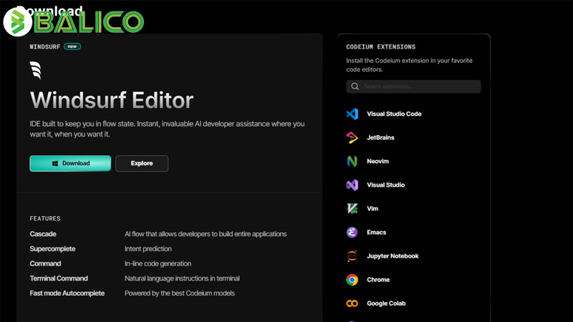Click 'Natural language instructions in terminal' text
573x322 pixels.
point(182,278)
